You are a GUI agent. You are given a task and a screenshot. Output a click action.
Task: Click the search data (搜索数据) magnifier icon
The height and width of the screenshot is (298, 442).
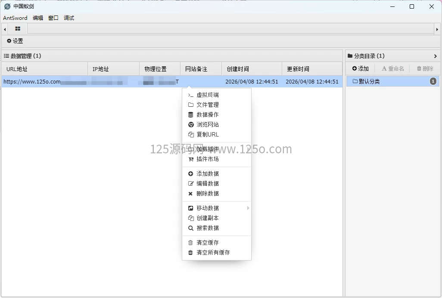(x=190, y=228)
